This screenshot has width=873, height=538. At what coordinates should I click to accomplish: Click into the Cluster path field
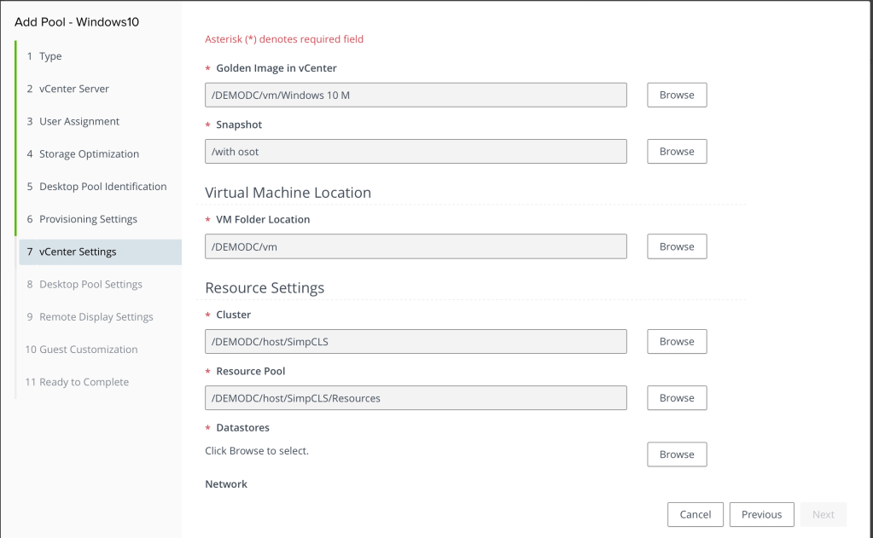tap(416, 341)
